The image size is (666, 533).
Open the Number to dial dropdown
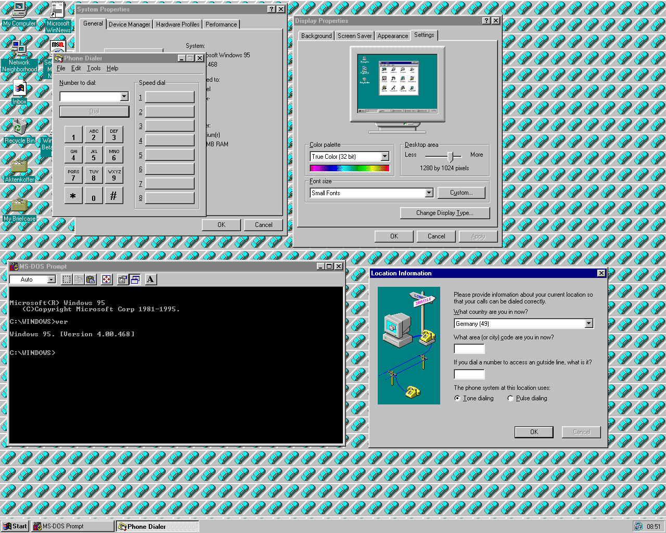(124, 97)
